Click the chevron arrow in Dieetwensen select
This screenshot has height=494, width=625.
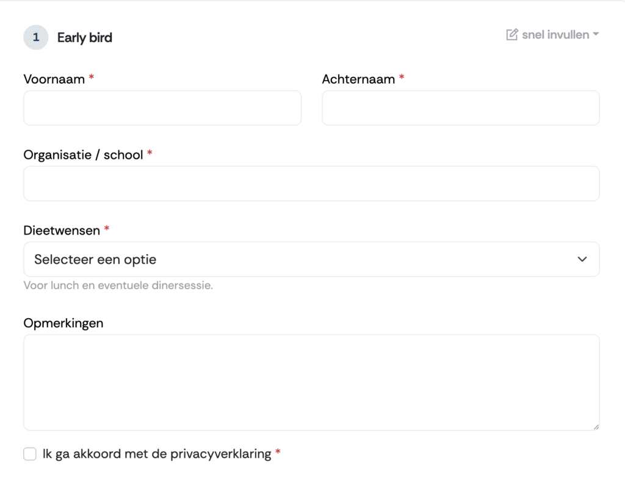(582, 259)
